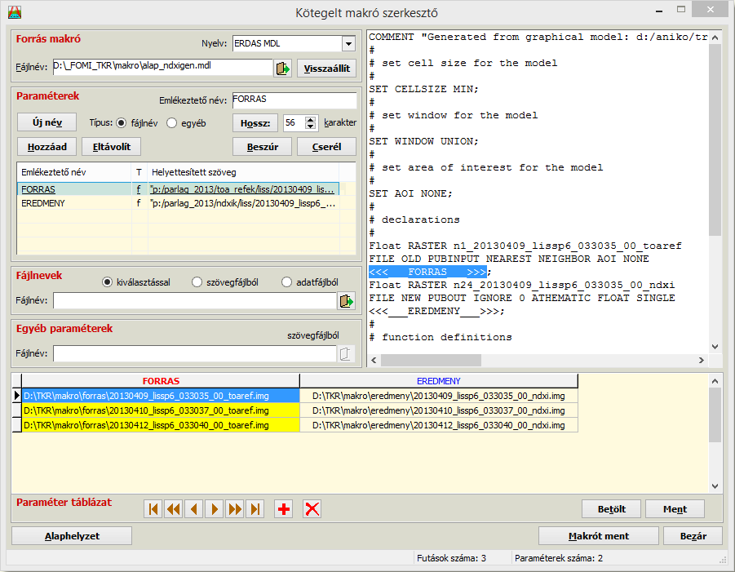Step to previous record with single left arrow
The width and height of the screenshot is (735, 572).
(193, 509)
